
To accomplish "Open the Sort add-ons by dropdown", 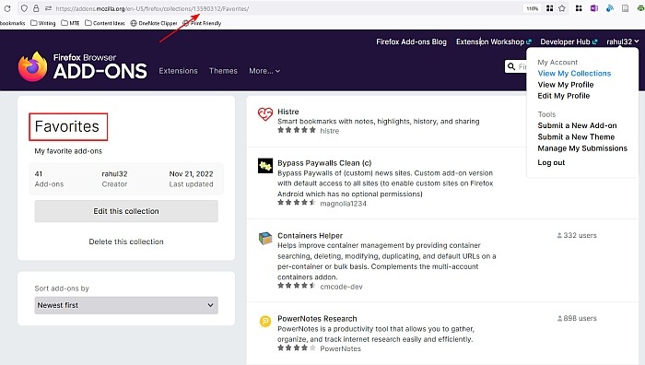I will 126,305.
